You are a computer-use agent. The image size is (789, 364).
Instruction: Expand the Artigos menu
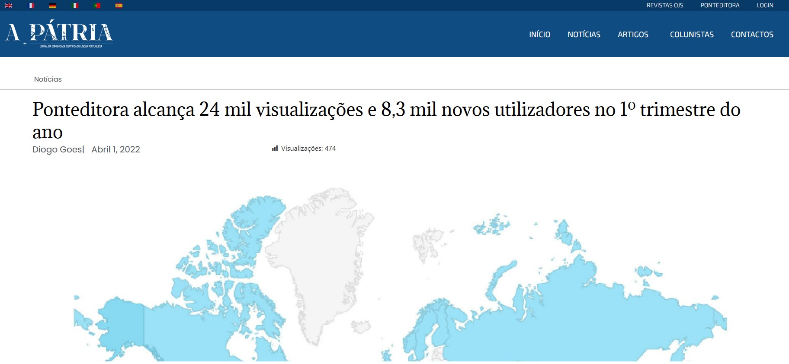pos(633,35)
